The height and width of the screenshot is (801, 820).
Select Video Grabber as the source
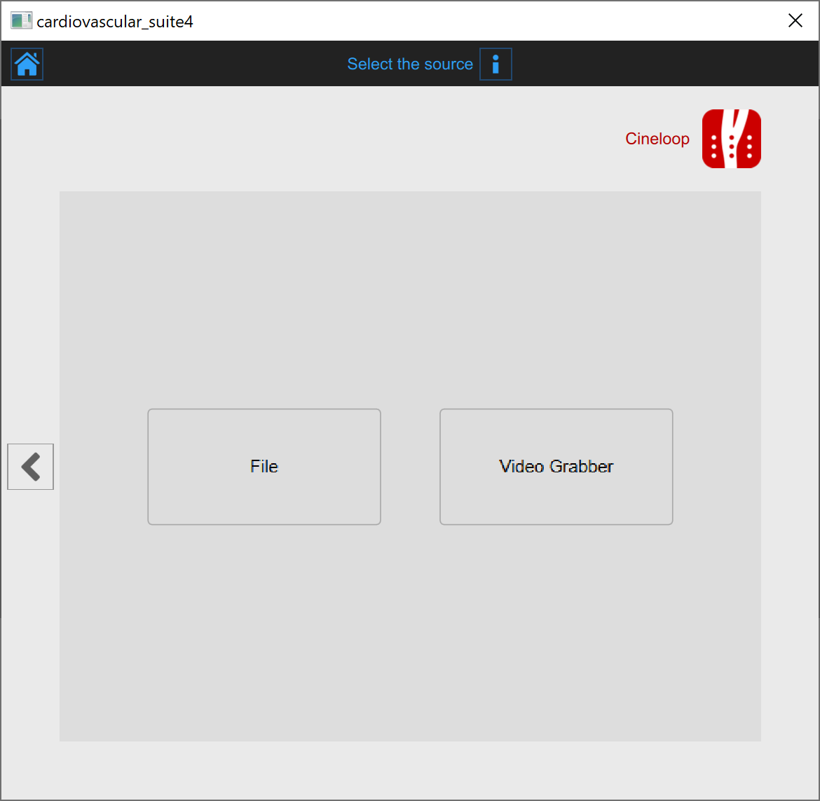[556, 467]
